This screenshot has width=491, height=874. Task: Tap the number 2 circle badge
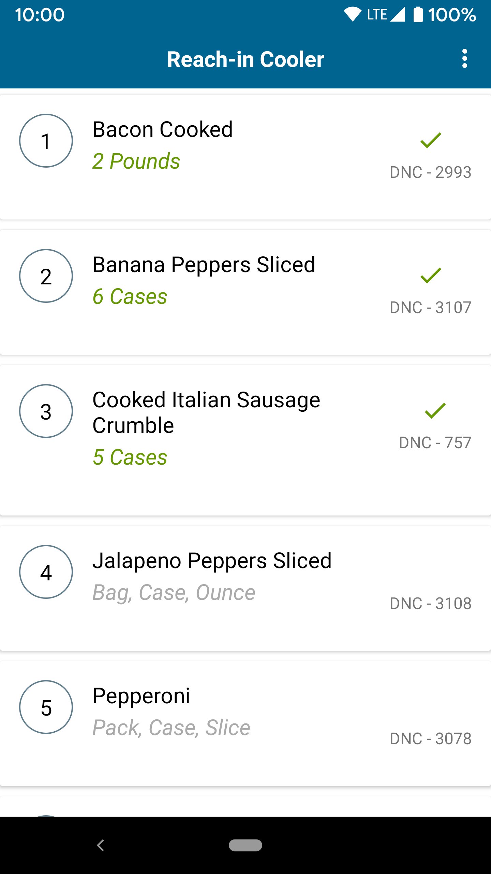(46, 276)
